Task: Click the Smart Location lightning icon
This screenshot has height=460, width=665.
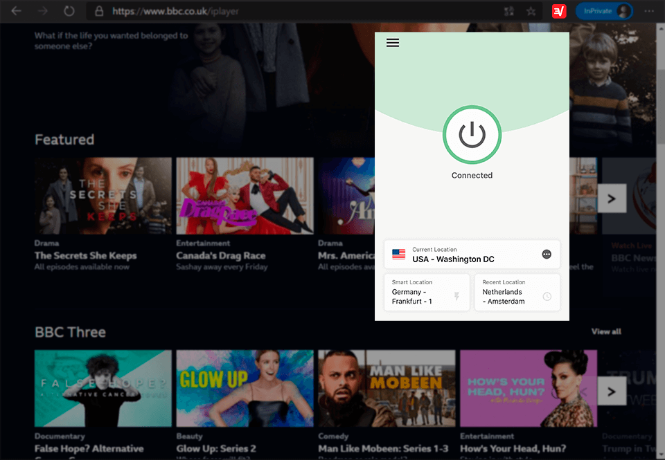Action: [x=456, y=296]
